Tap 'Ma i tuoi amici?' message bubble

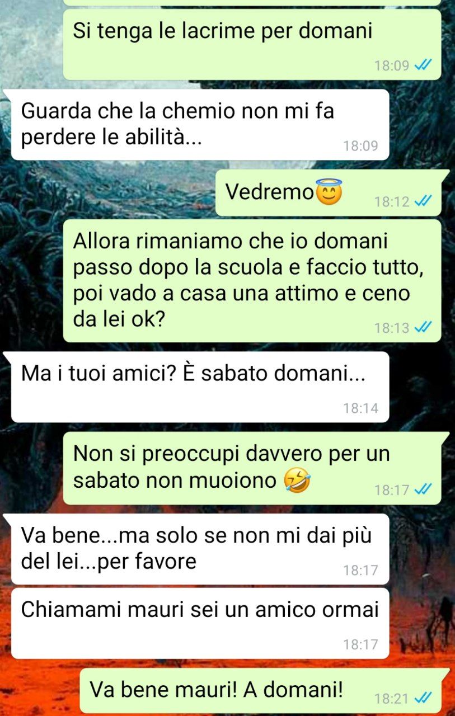point(200,387)
